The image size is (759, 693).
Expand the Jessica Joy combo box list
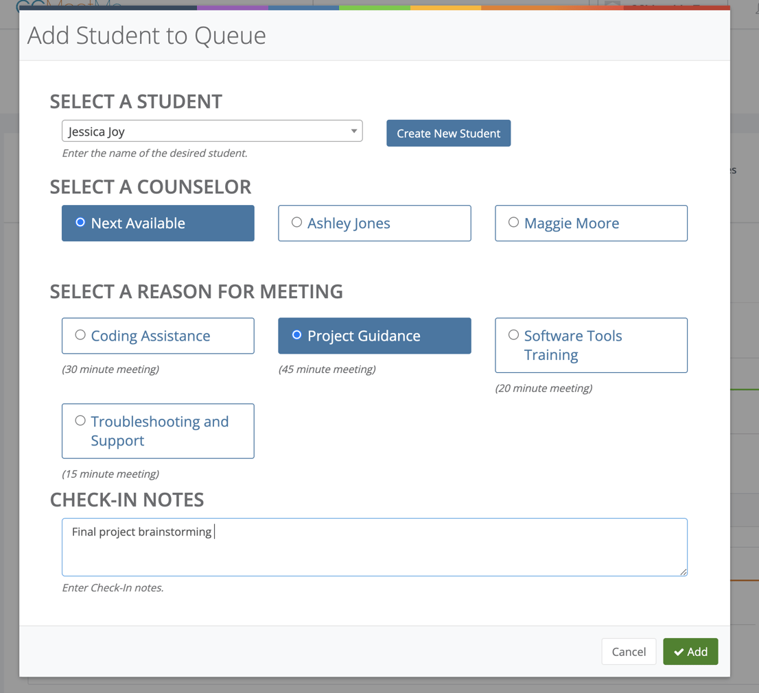pyautogui.click(x=211, y=130)
